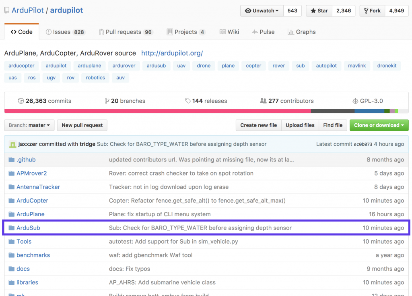Open the Clone or download menu
Screen dimensions: 412x296
coord(379,125)
